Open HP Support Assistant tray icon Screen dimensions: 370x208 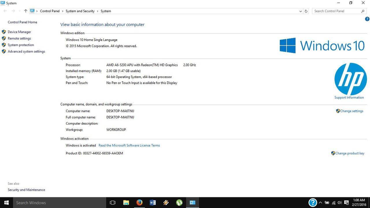pos(312,203)
